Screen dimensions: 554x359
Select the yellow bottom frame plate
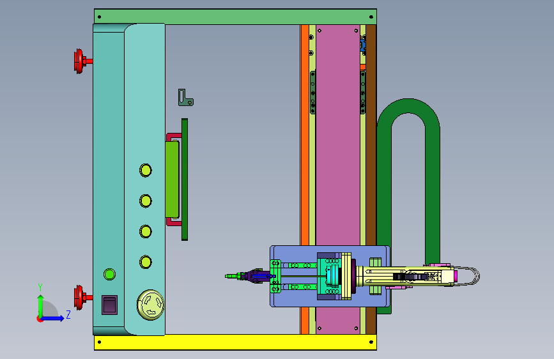tap(235, 342)
